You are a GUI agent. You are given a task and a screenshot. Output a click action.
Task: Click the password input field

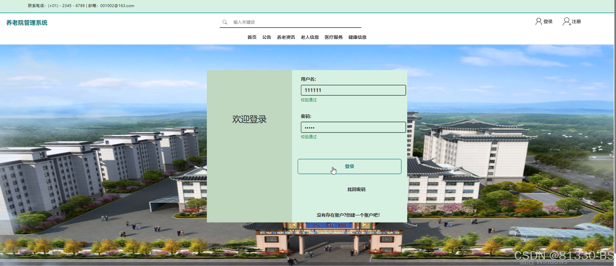(353, 127)
